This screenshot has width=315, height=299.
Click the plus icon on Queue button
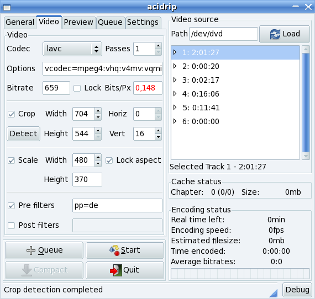pyautogui.click(x=31, y=250)
